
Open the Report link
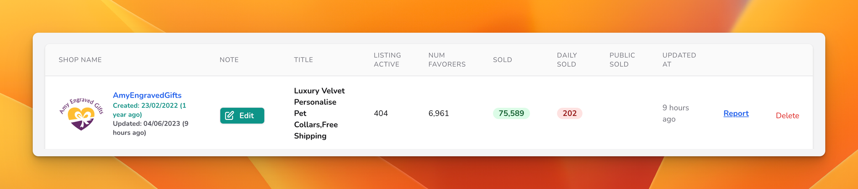point(736,113)
